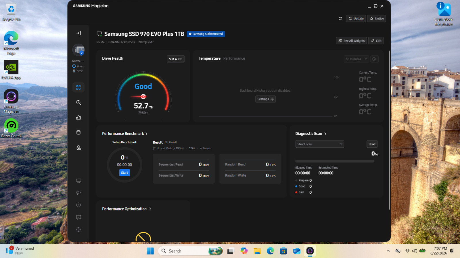Open the monitor icon in the sidebar
Image resolution: width=460 pixels, height=258 pixels.
78,181
